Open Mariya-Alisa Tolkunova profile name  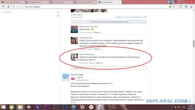(88, 27)
